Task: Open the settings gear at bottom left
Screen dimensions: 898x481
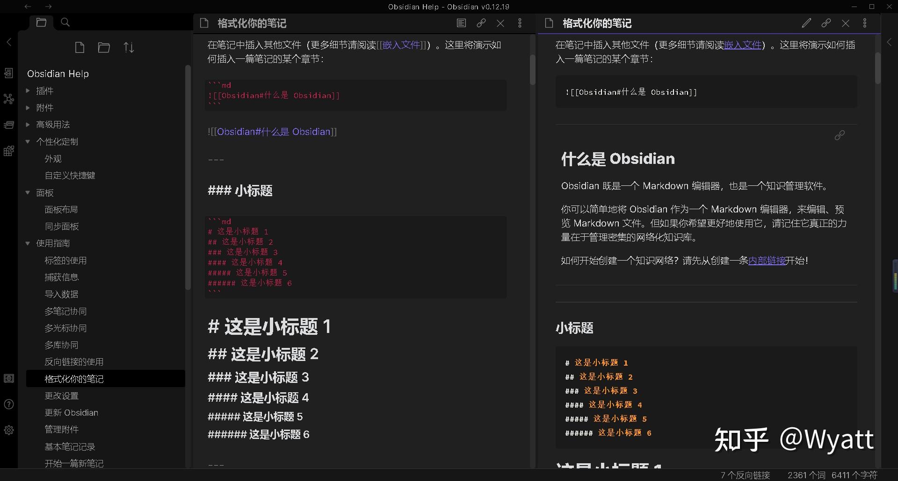Action: [8, 430]
